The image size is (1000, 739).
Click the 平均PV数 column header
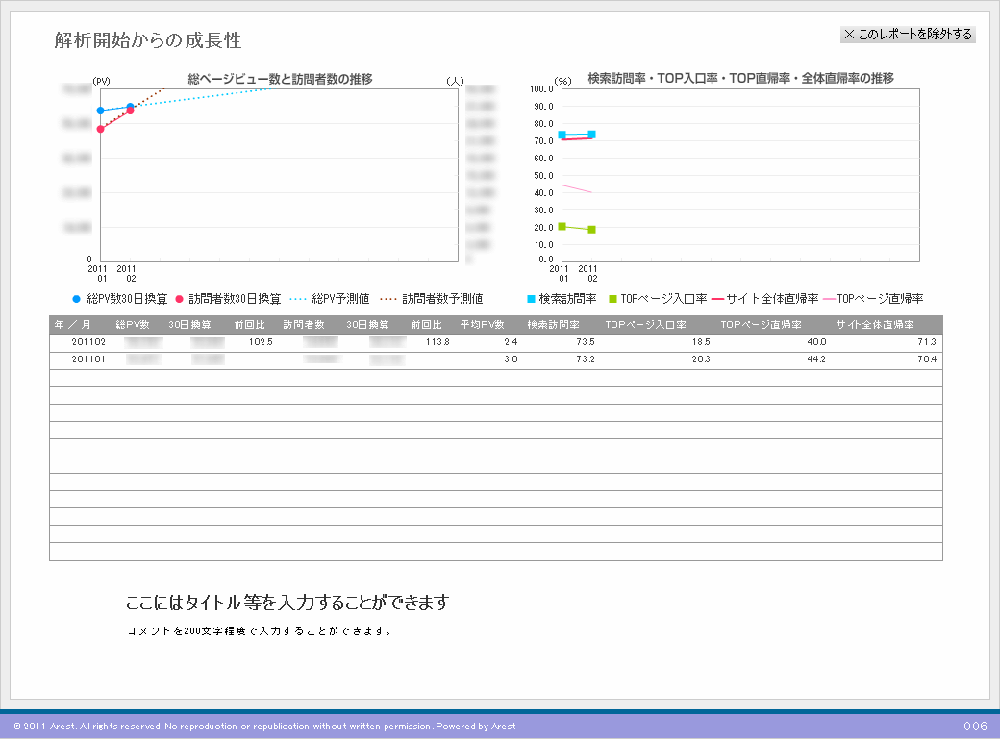click(482, 325)
